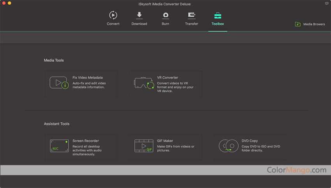
Task: Launch VR Converter via its title
Action: tap(167, 77)
